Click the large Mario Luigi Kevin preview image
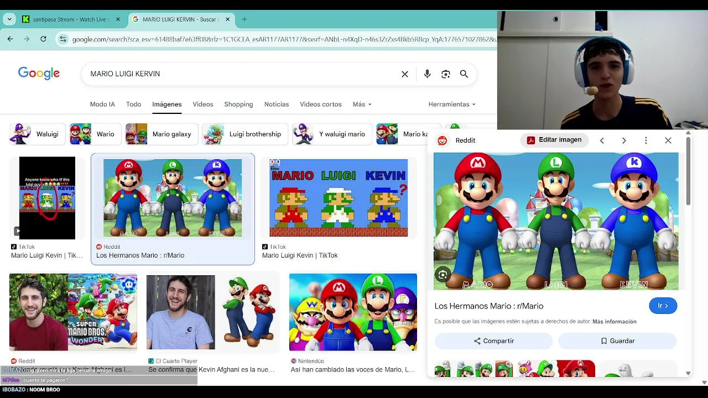This screenshot has height=398, width=708. [556, 221]
